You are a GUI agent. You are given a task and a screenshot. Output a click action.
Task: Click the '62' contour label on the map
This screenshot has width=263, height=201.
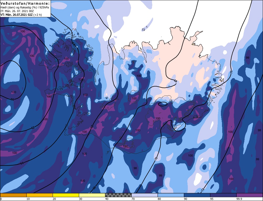tap(33, 128)
